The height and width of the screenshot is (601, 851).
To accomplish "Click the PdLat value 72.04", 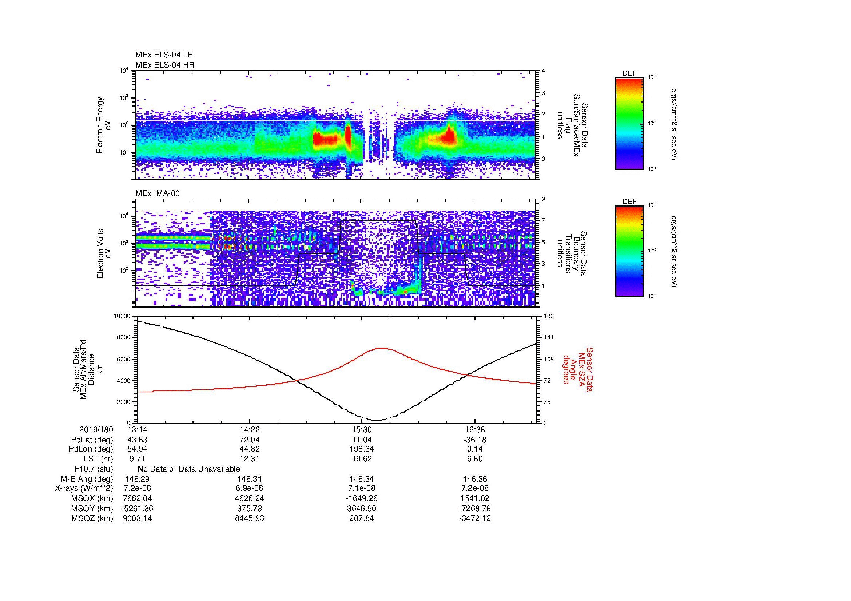I will [x=250, y=440].
